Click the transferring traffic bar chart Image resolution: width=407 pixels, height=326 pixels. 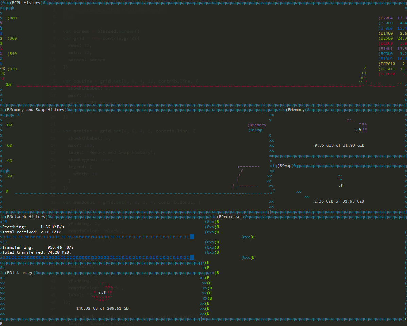(x=95, y=257)
